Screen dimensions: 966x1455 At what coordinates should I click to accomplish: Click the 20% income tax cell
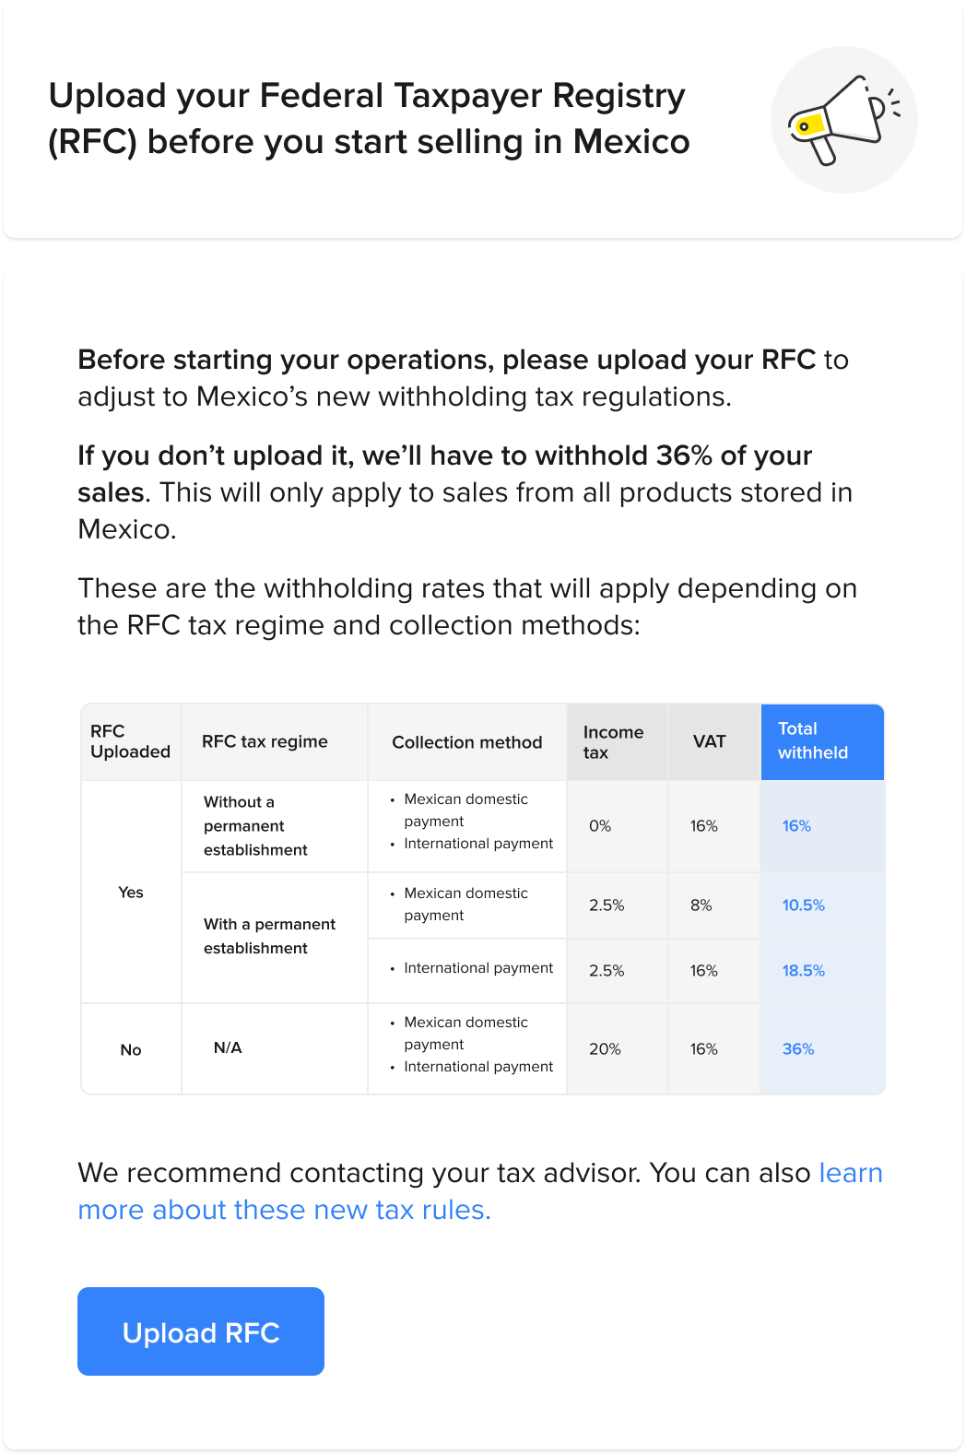tap(605, 1049)
